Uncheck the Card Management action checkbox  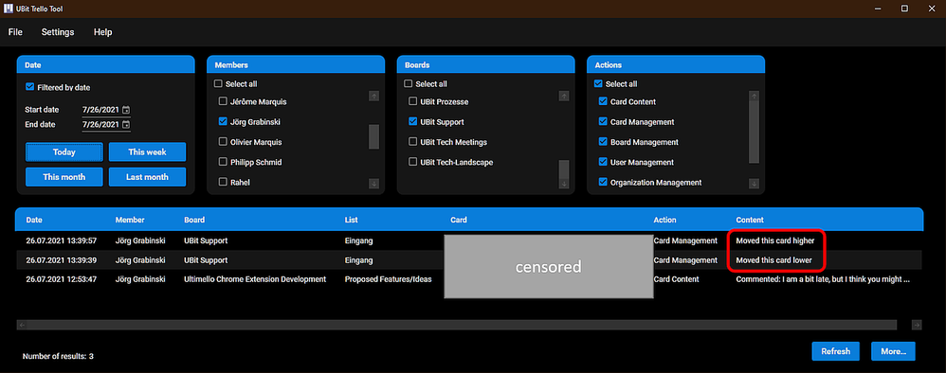pos(603,121)
